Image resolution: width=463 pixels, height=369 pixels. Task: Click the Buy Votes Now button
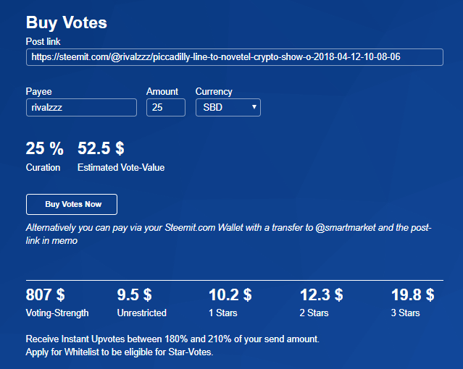pyautogui.click(x=72, y=204)
